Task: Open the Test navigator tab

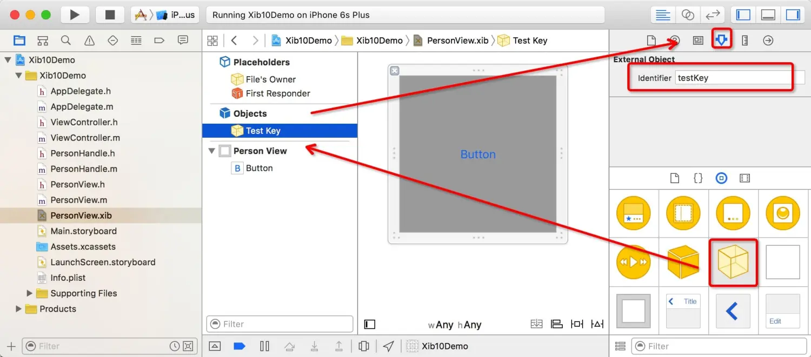Action: click(112, 41)
